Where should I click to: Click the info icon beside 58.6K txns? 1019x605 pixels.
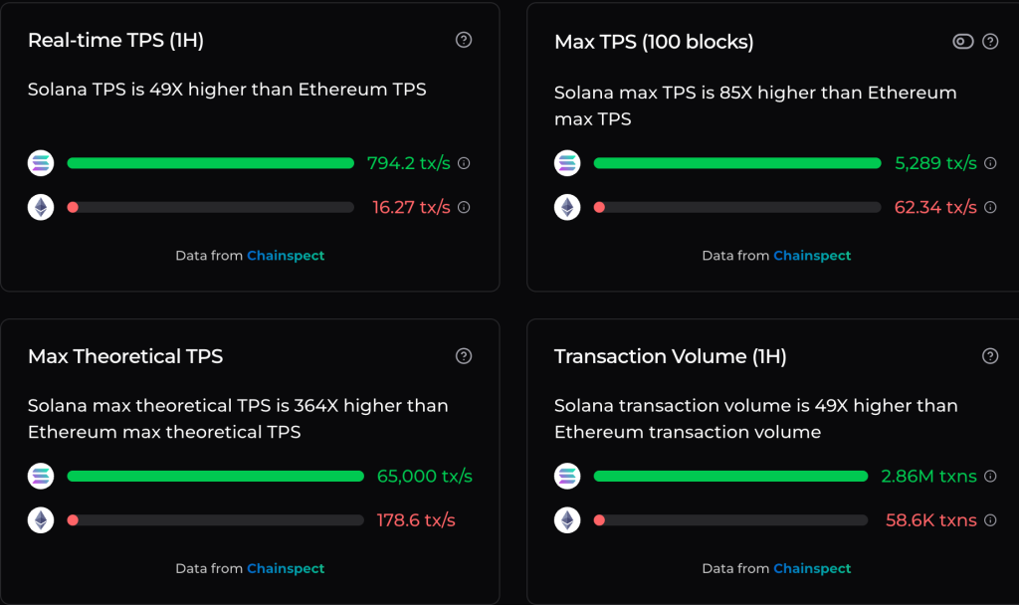pos(990,519)
